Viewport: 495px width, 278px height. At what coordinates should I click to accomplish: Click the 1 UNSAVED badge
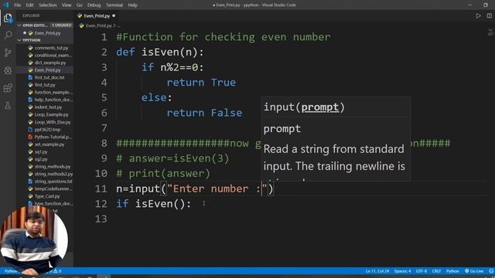62,25
